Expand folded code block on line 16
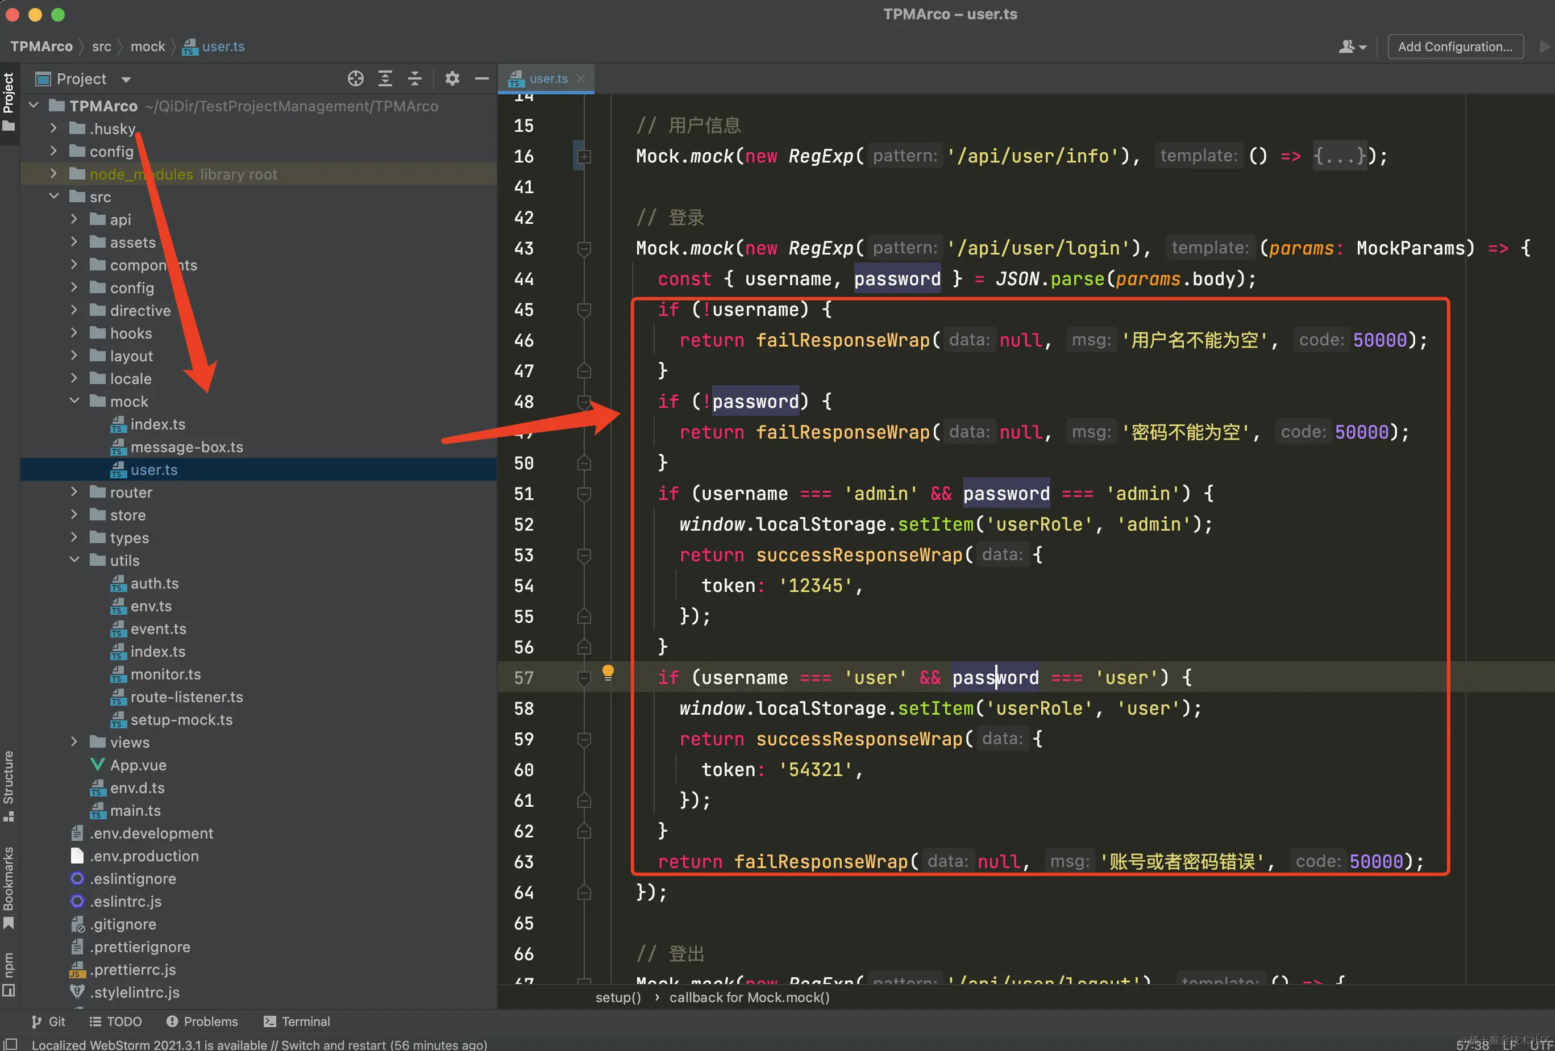Image resolution: width=1555 pixels, height=1051 pixels. point(584,157)
